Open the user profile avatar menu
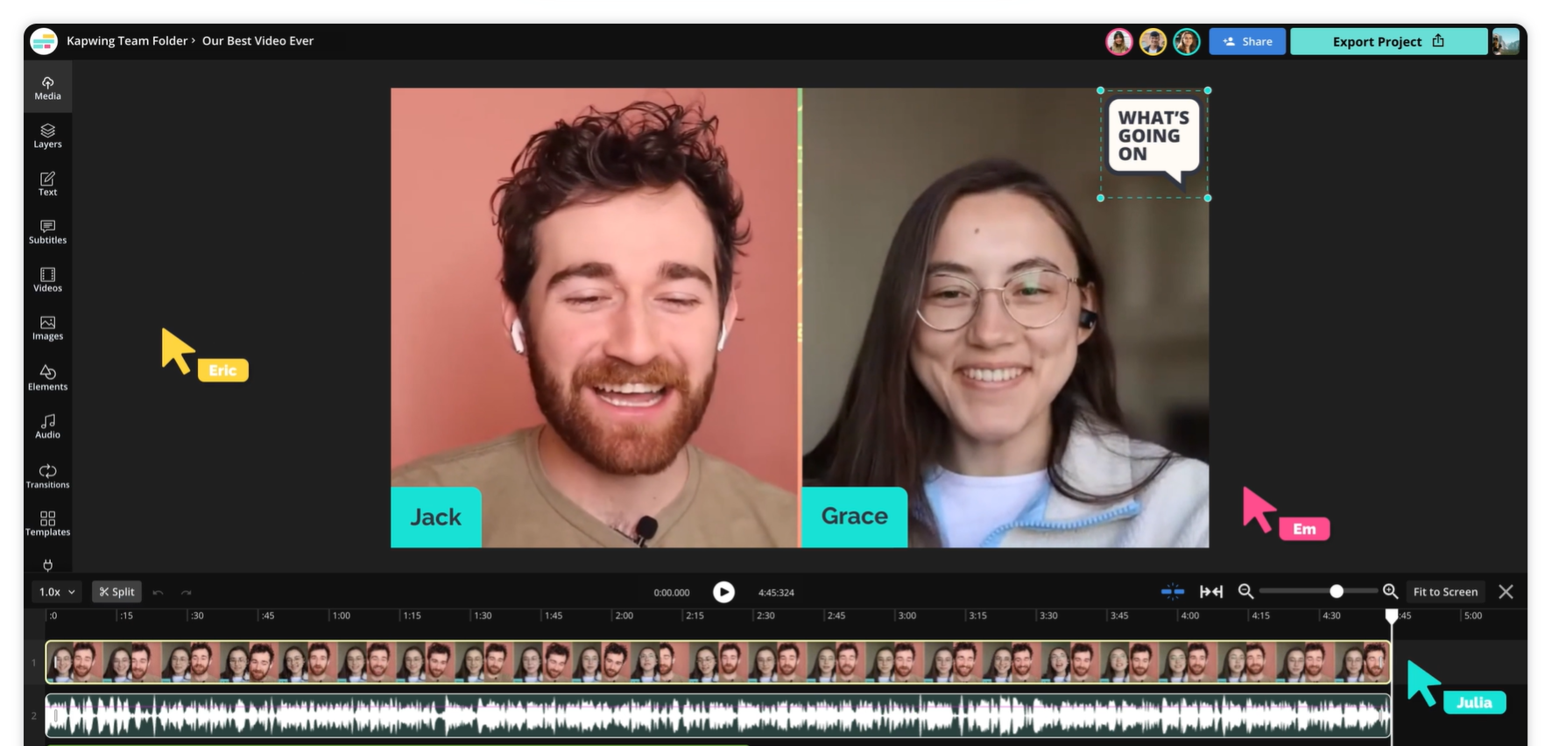The height and width of the screenshot is (746, 1545). 1506,41
